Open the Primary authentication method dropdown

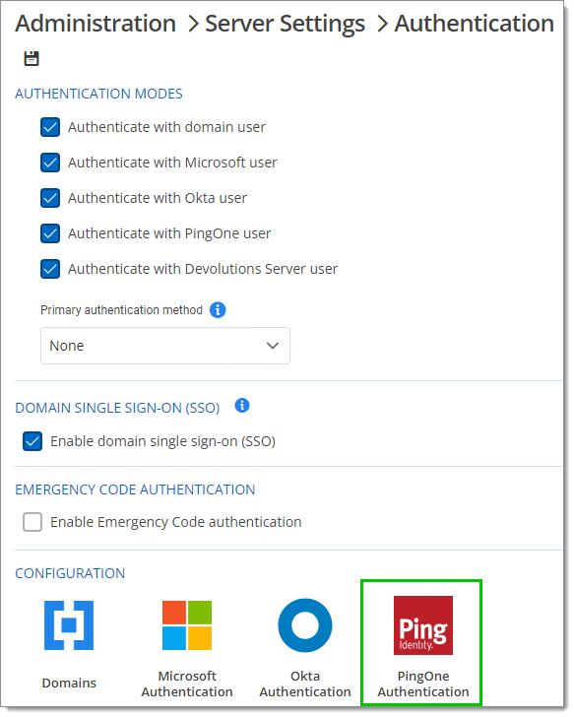click(165, 346)
